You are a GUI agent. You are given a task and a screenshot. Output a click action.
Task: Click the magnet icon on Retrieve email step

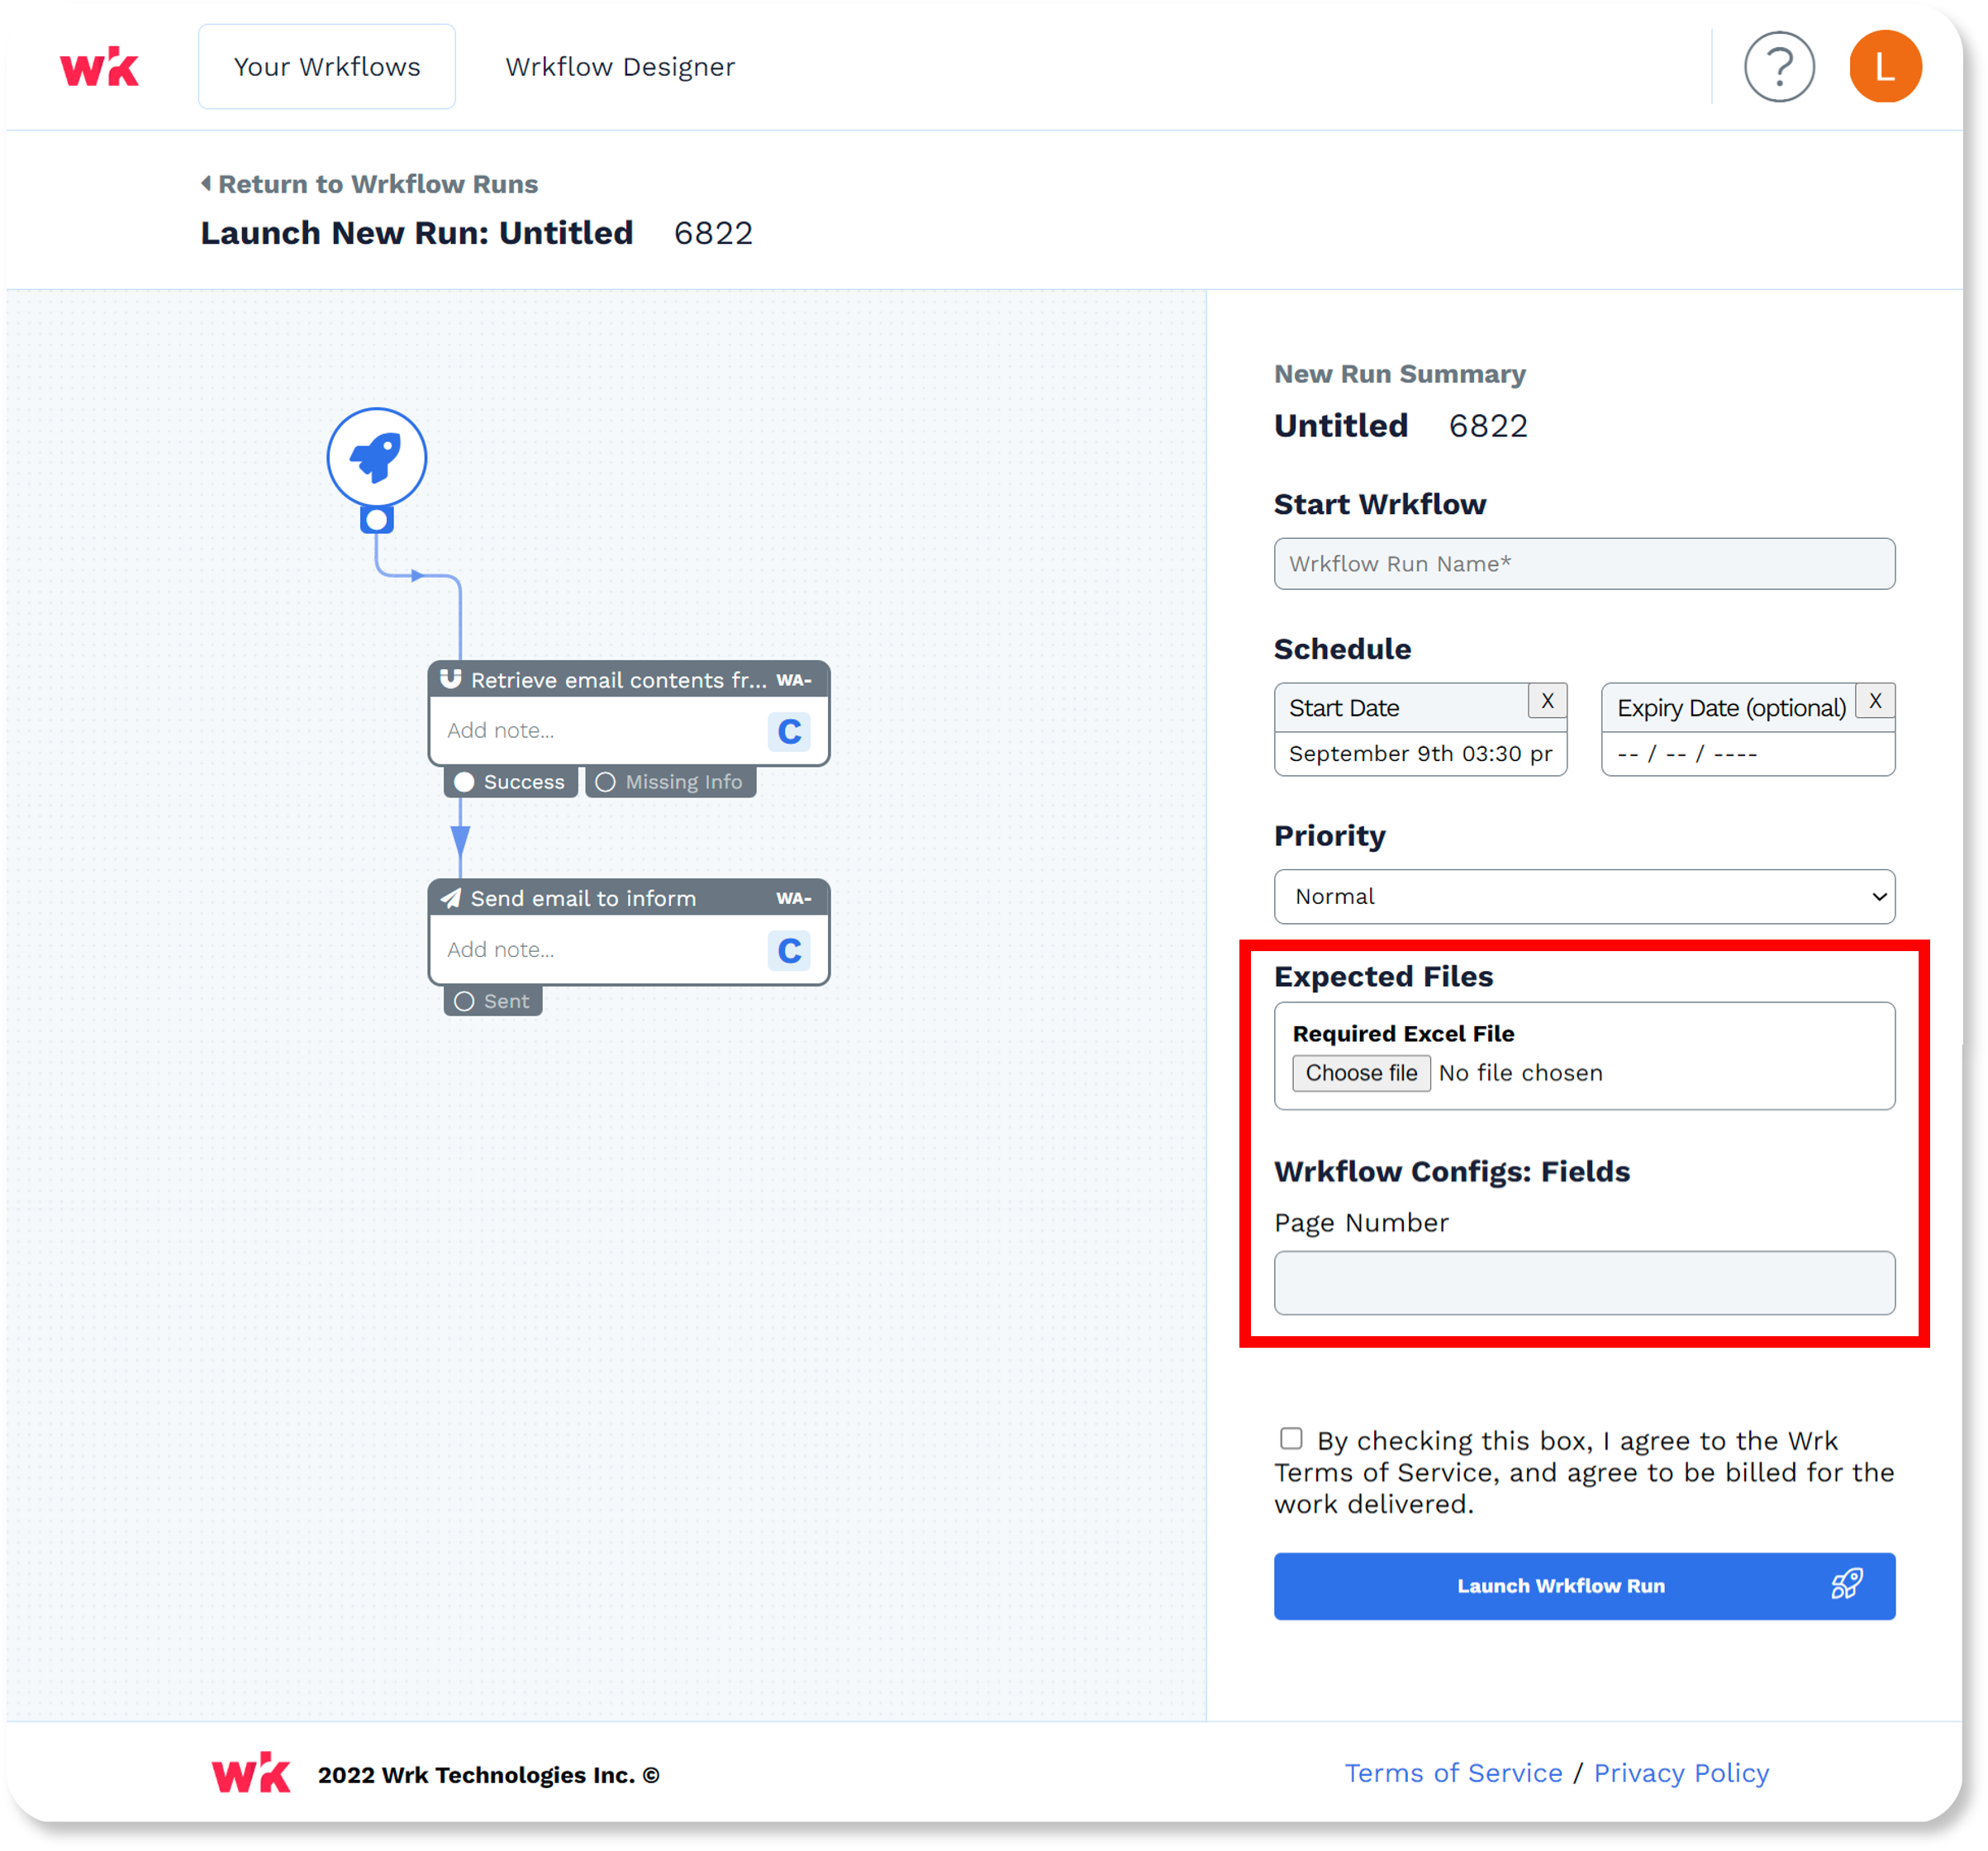[450, 679]
